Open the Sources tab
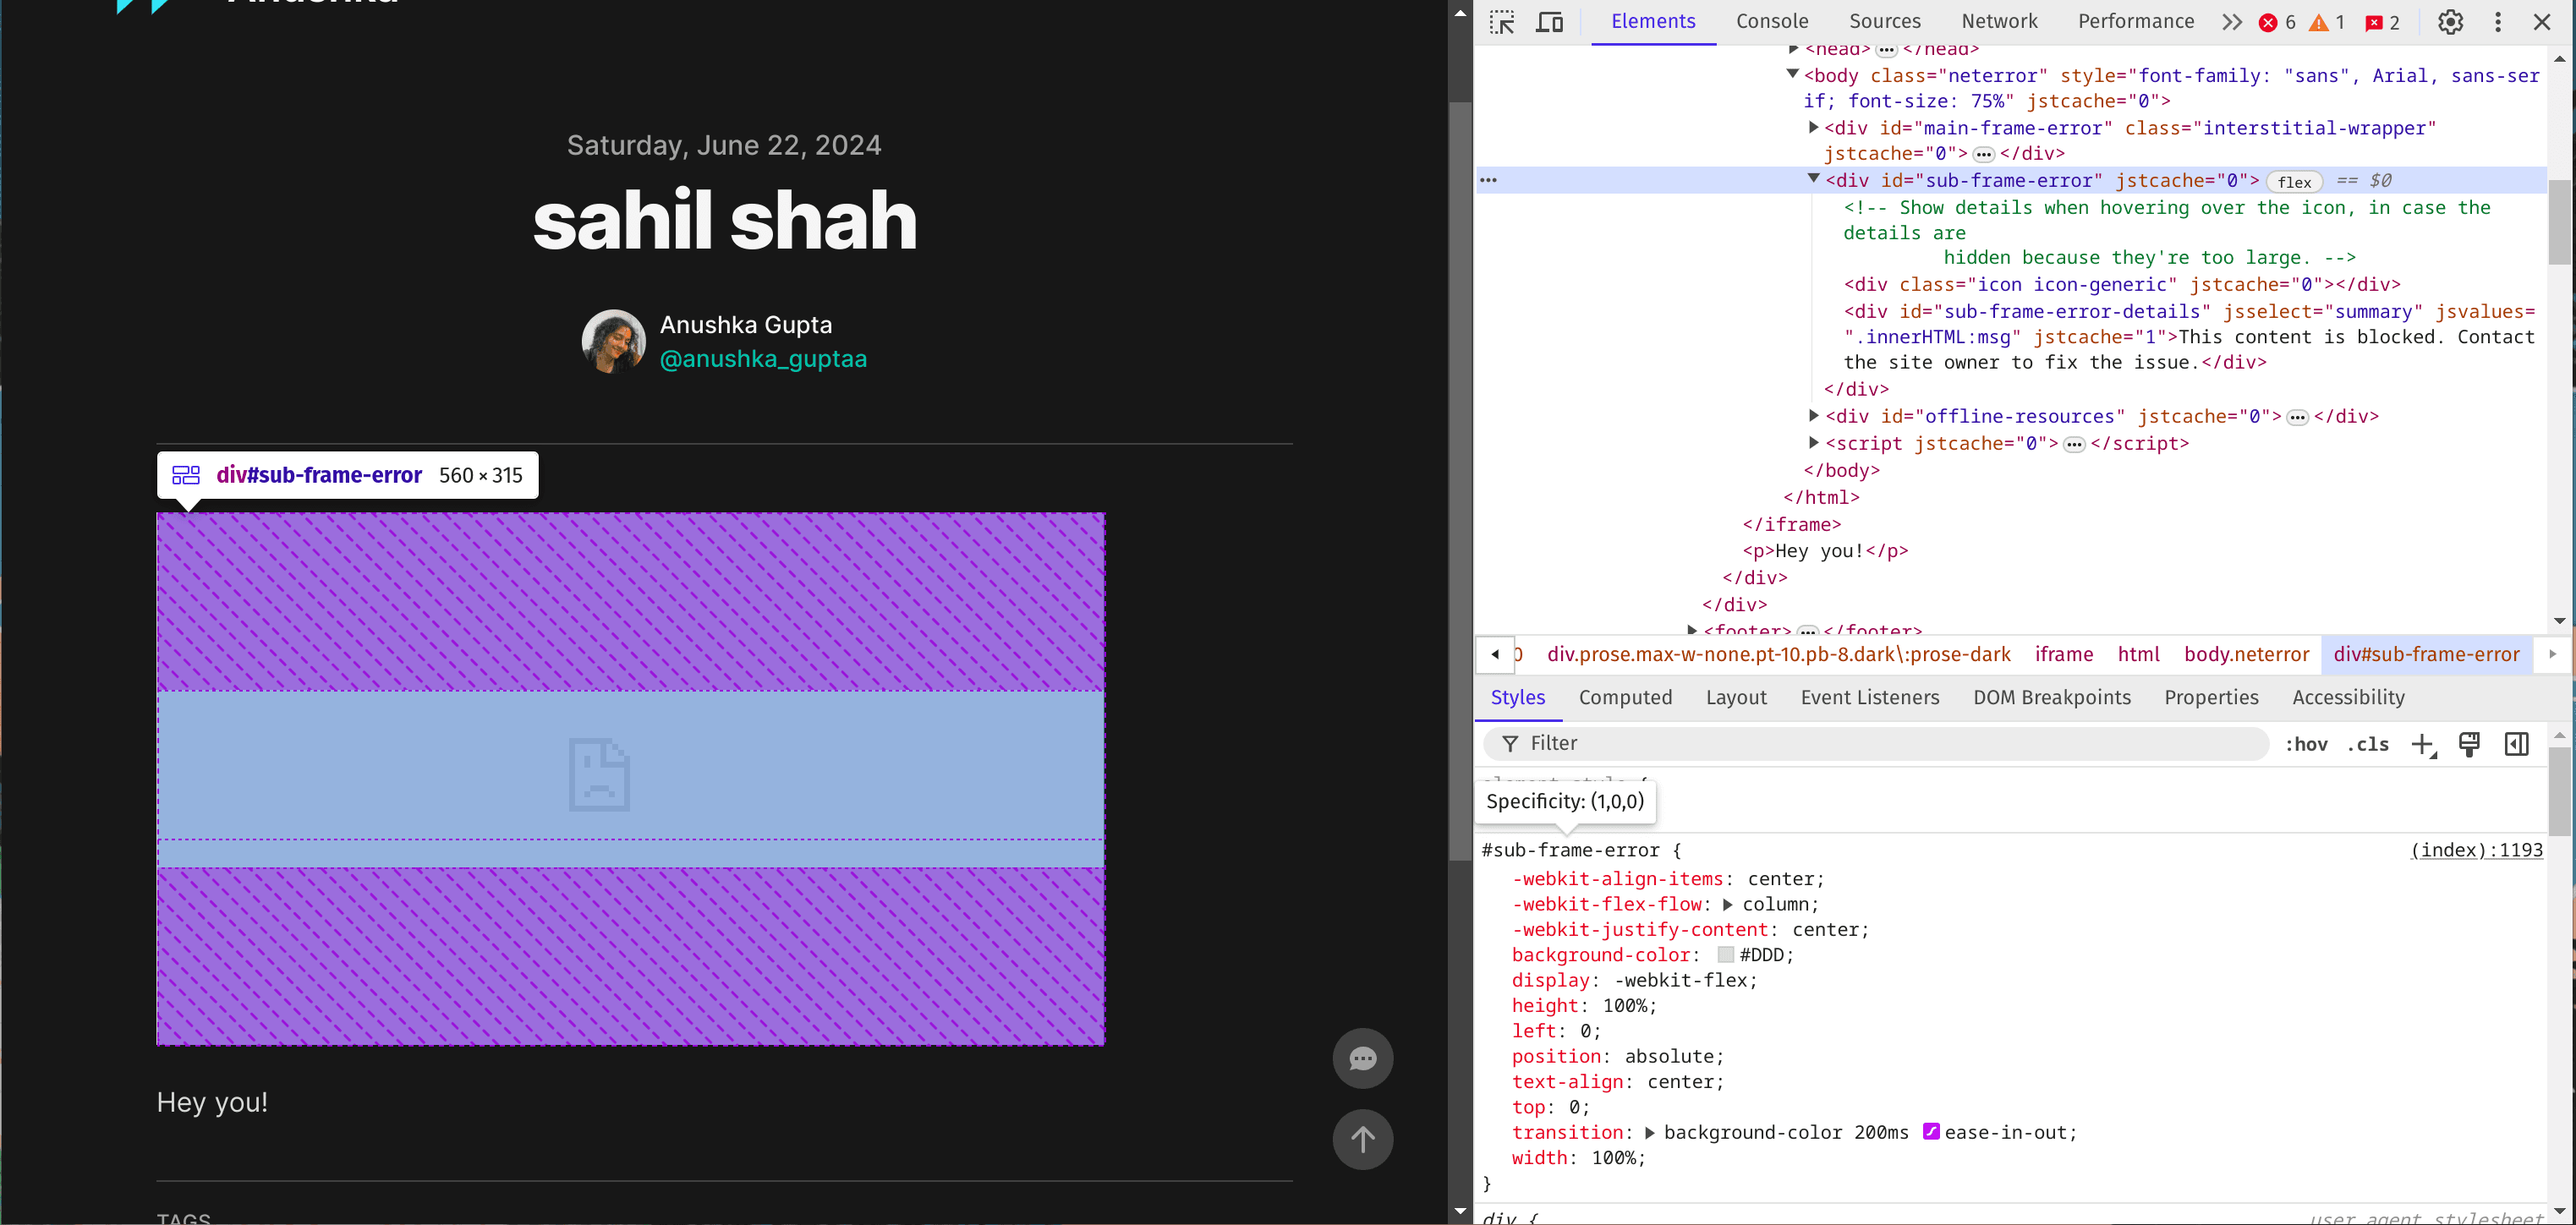2576x1225 pixels. (1885, 21)
